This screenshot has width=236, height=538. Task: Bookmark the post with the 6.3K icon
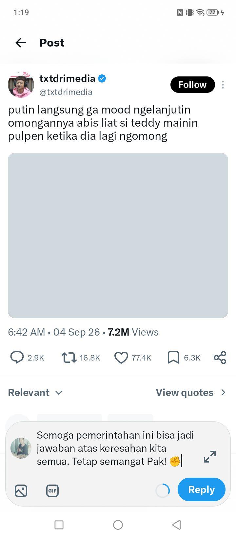pos(173,358)
